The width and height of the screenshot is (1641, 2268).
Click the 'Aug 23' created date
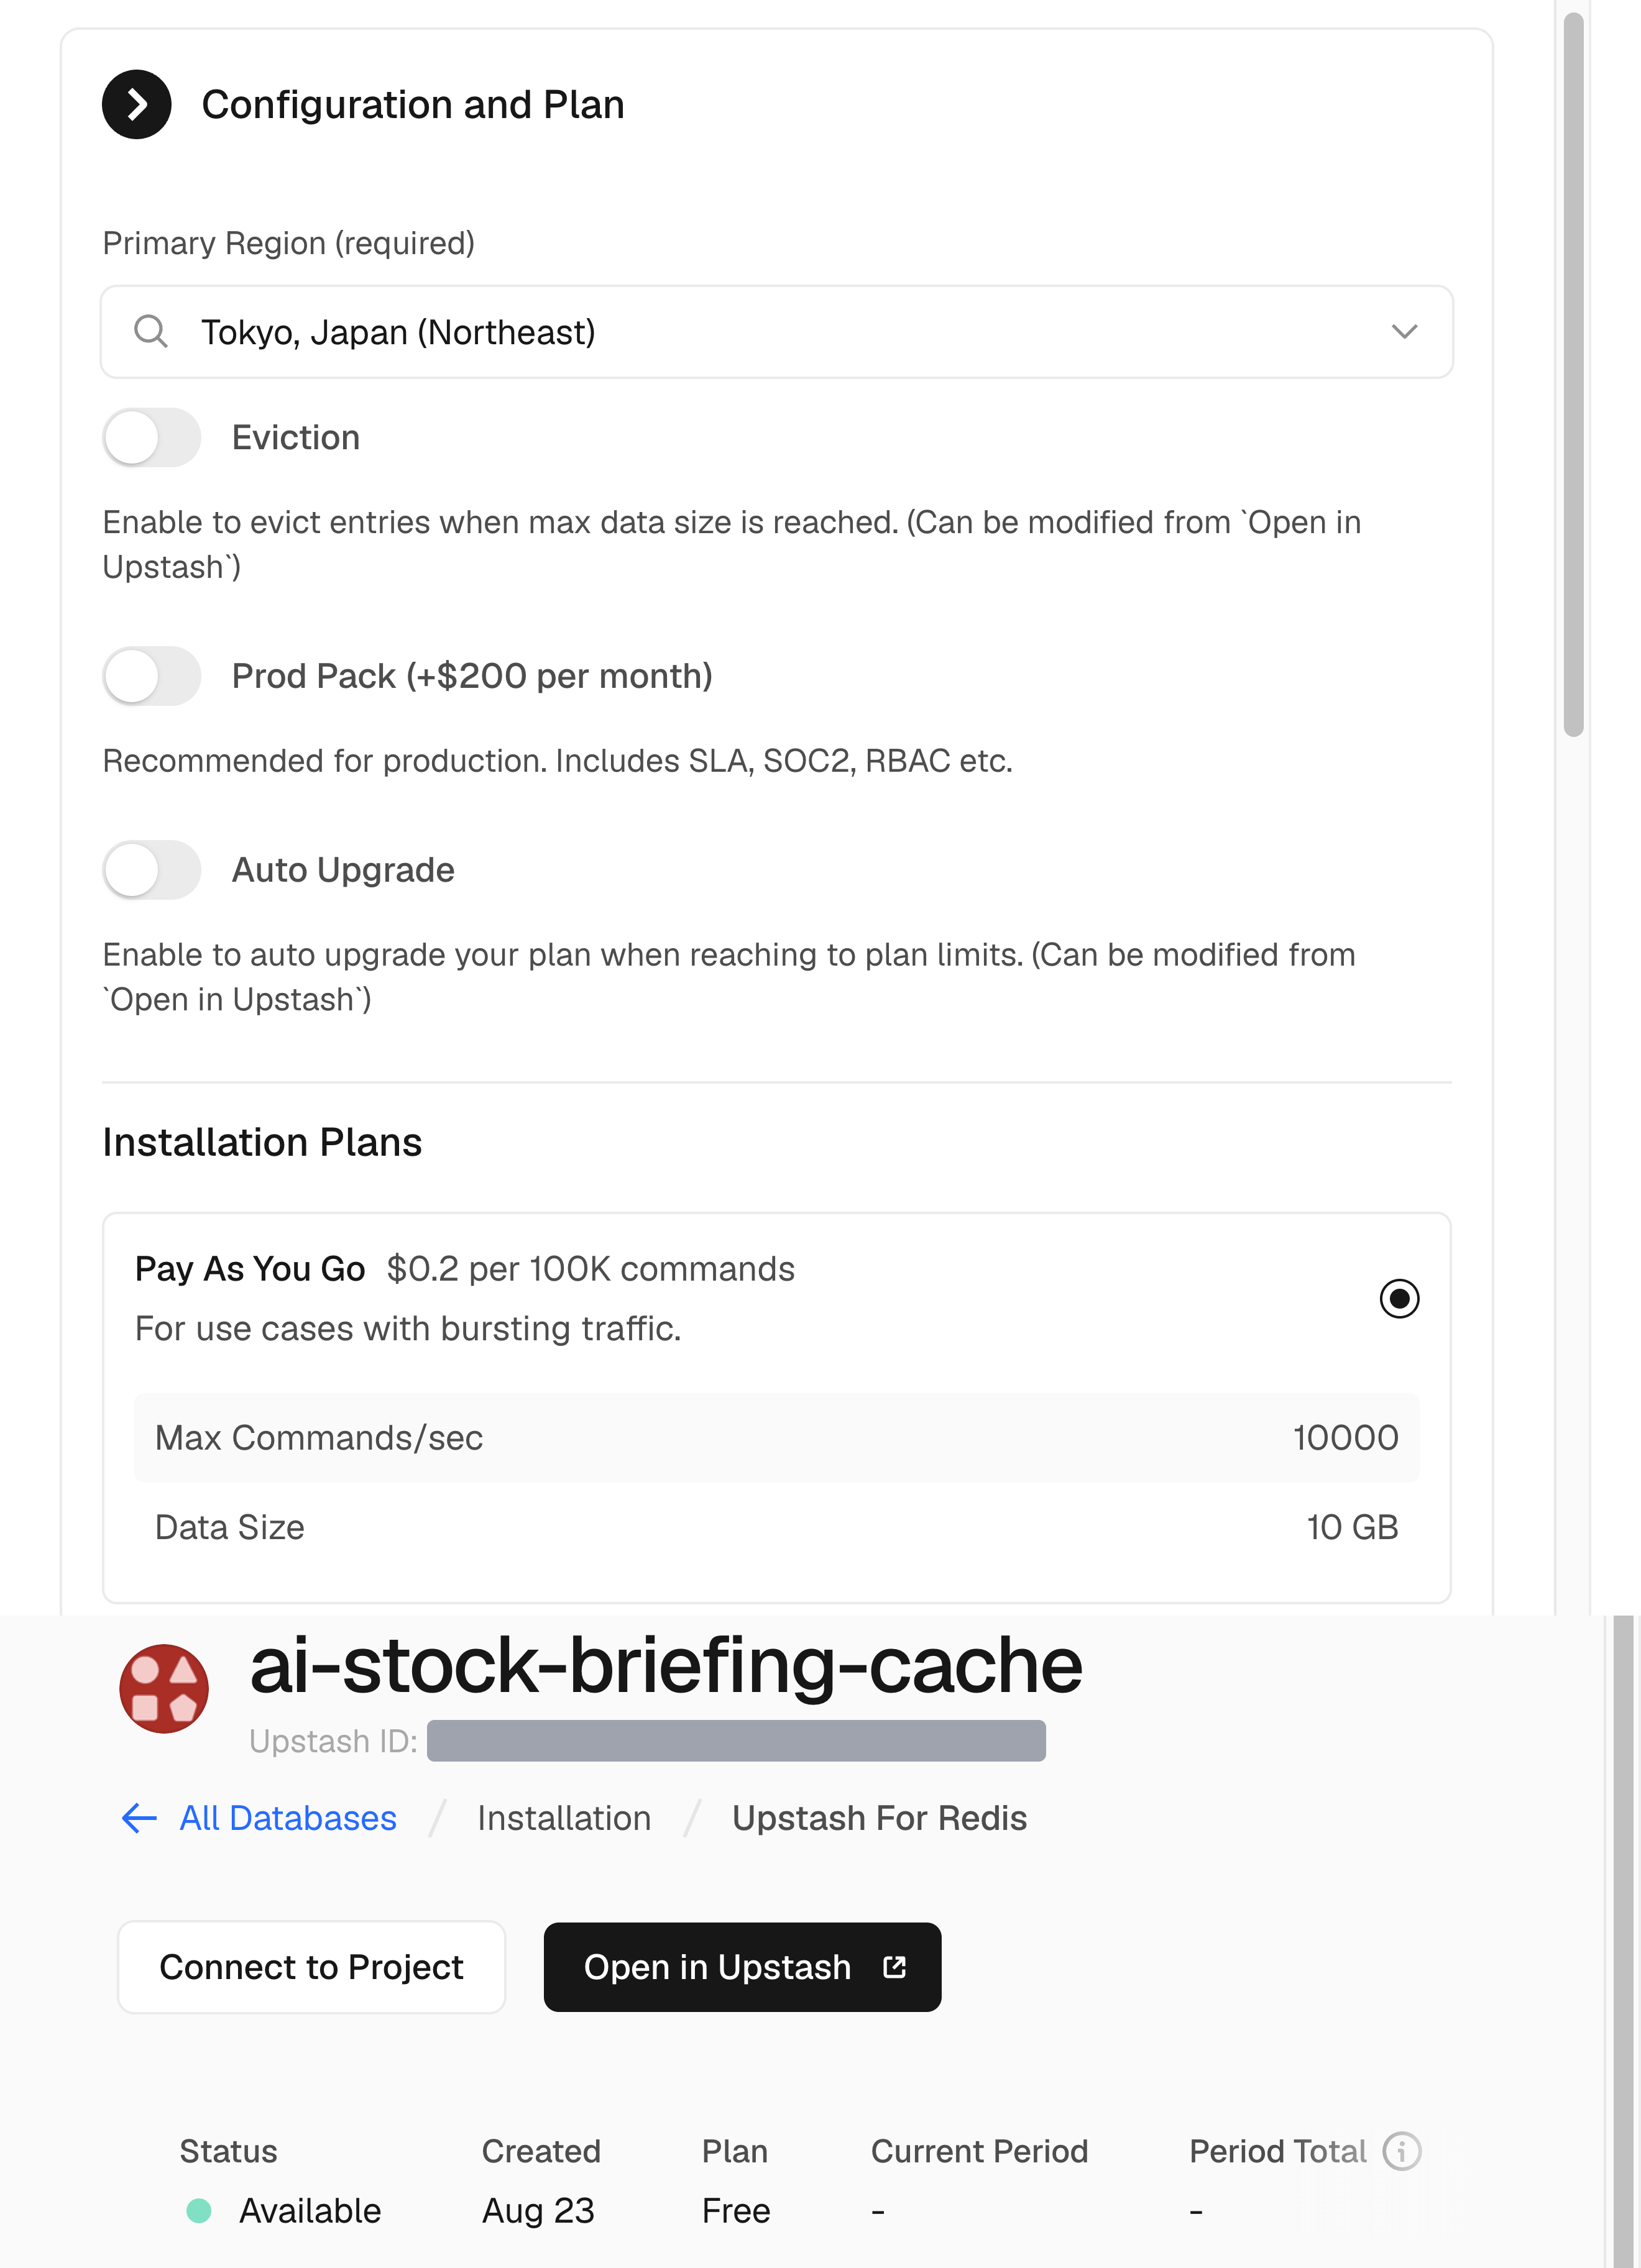tap(538, 2211)
